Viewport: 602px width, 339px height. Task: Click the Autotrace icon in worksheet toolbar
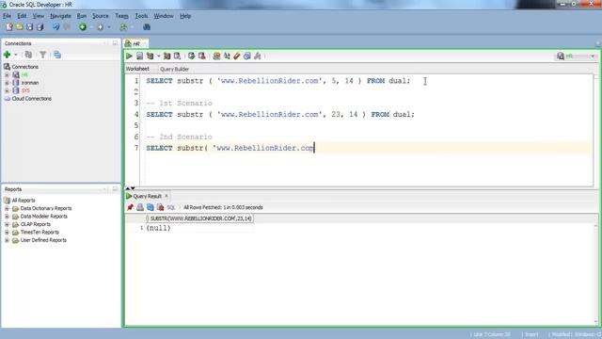pyautogui.click(x=167, y=56)
